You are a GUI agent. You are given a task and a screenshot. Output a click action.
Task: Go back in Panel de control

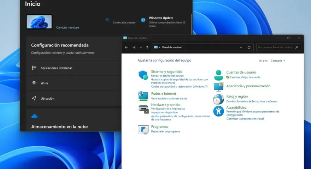click(126, 48)
